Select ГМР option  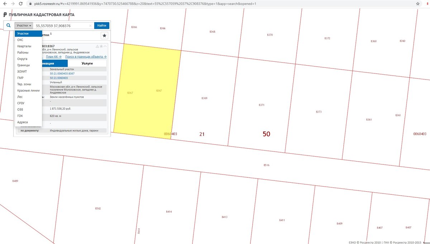(28, 78)
